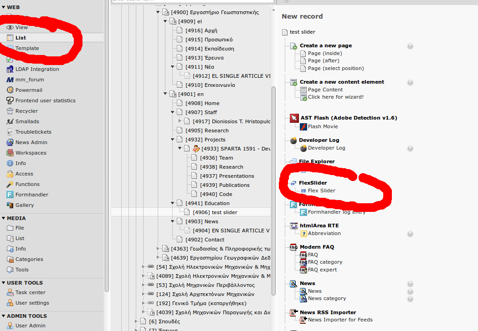This screenshot has width=478, height=331.
Task: Select the [4906] test slider page
Action: (x=224, y=212)
